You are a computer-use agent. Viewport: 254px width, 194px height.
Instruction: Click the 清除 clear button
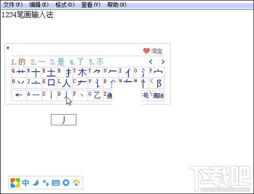click(x=157, y=96)
